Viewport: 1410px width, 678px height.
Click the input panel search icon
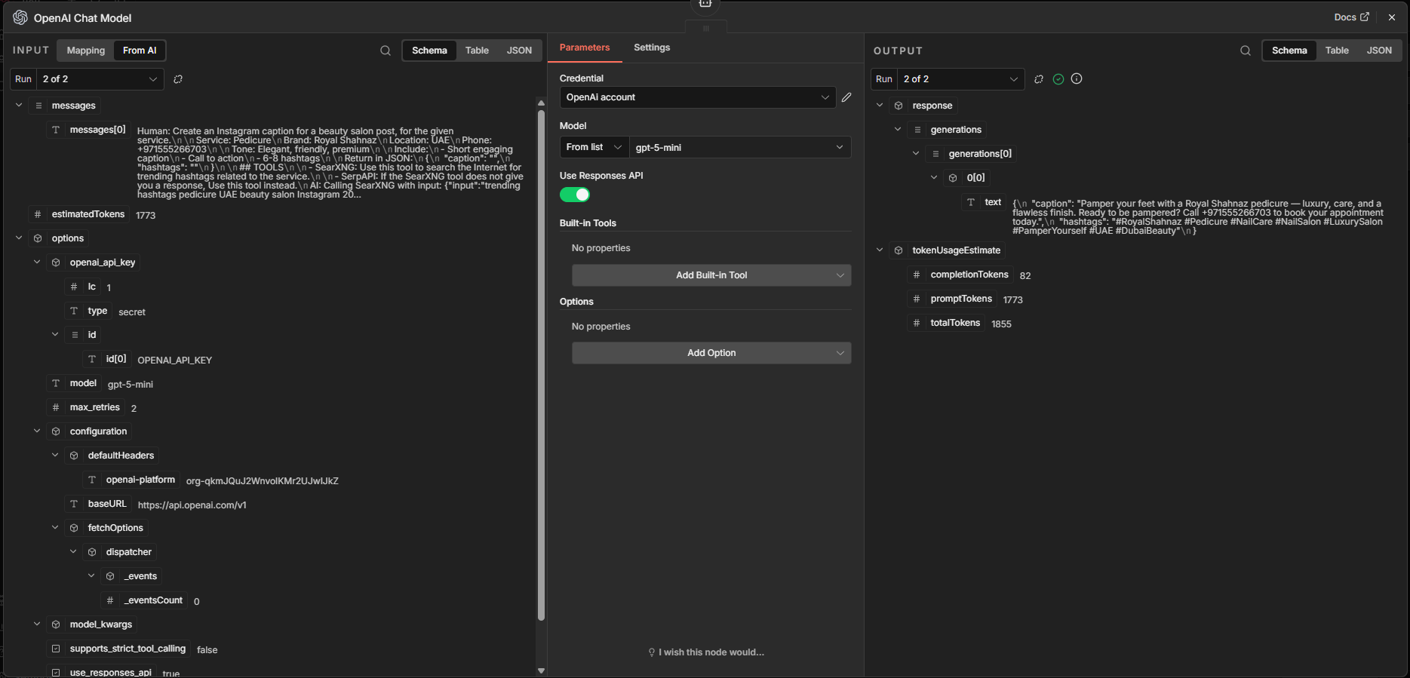click(386, 51)
